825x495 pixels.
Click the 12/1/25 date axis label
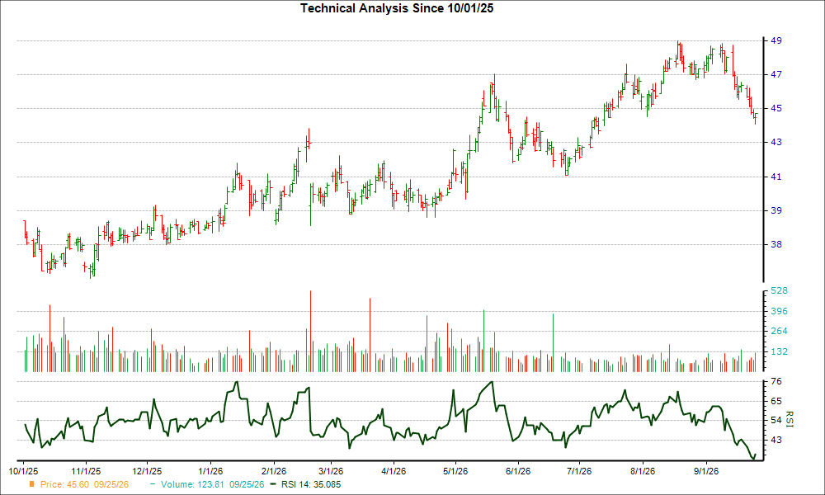(147, 471)
